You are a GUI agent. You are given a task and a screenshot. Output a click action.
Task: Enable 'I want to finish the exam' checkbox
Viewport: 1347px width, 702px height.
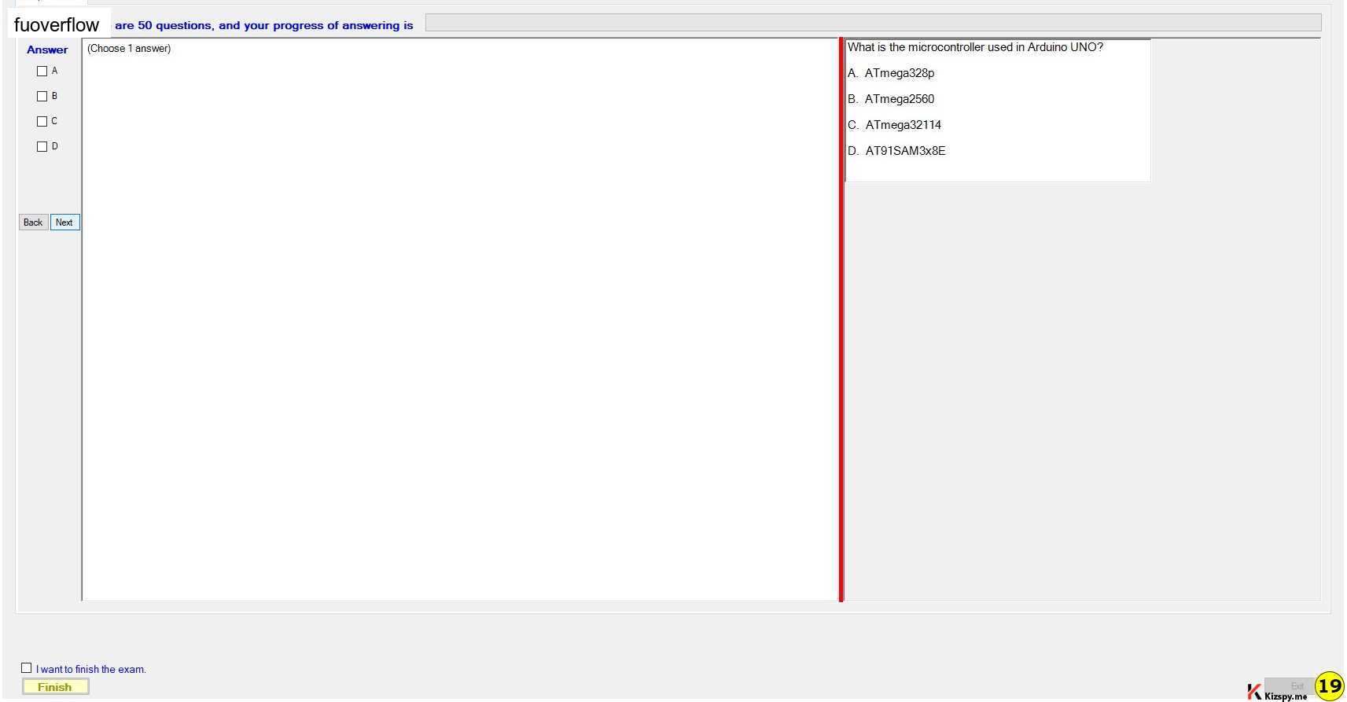tap(26, 668)
